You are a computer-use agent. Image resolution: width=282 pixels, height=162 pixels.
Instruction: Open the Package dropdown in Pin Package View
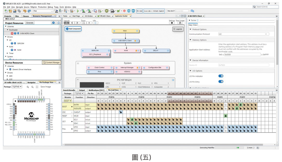tap(17, 87)
